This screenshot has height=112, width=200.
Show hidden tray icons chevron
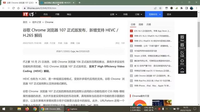point(156,109)
